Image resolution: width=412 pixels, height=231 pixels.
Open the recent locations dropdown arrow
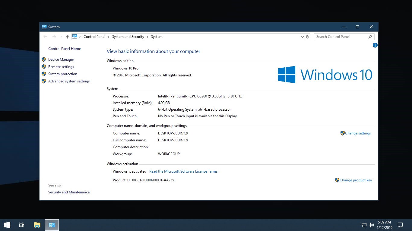[x=61, y=37]
